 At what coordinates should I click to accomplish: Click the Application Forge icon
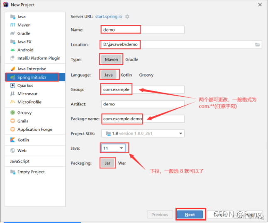pos(12,129)
